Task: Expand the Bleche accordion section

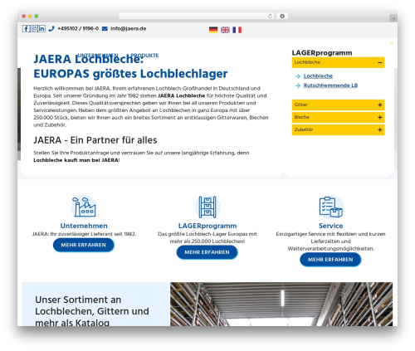Action: 338,117
